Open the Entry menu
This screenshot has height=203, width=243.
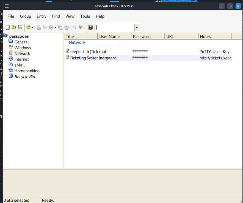coord(42,16)
